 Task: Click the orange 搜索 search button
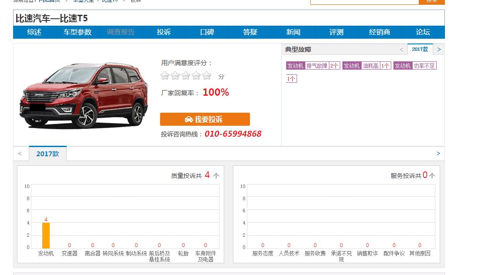pyautogui.click(x=431, y=1)
